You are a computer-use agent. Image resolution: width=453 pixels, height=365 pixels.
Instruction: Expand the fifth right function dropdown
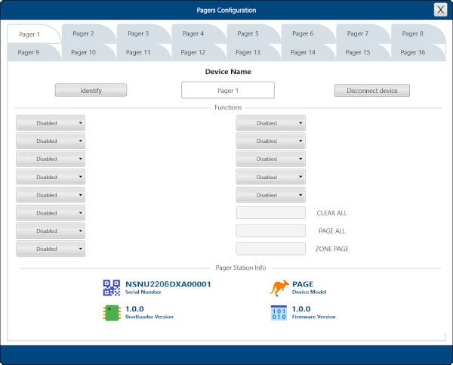click(270, 195)
